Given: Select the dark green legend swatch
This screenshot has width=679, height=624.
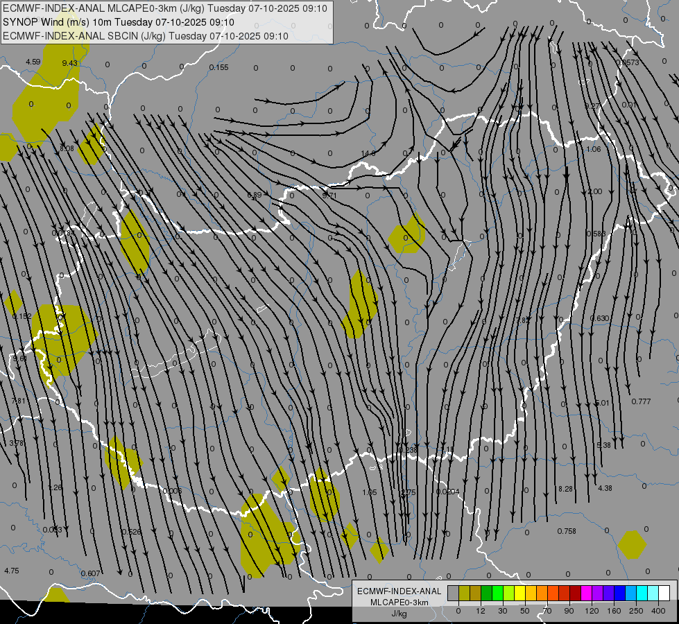Looking at the screenshot, I should [486, 593].
